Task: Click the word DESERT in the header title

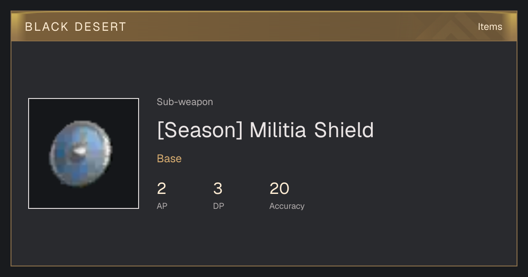Action: tap(100, 27)
